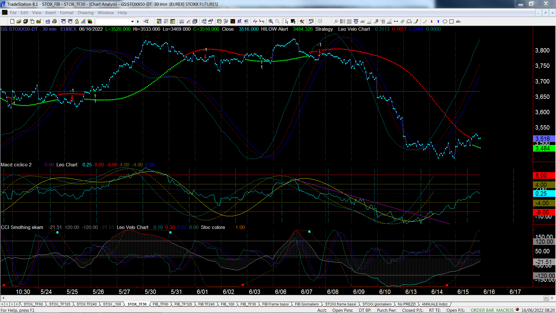
Task: Select the vertical lines drawing tool
Action: pyautogui.click(x=342, y=21)
